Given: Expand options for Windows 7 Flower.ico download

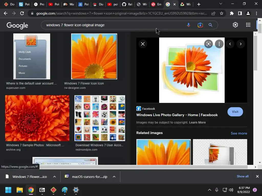Looking at the screenshot, I should pyautogui.click(x=54, y=177).
